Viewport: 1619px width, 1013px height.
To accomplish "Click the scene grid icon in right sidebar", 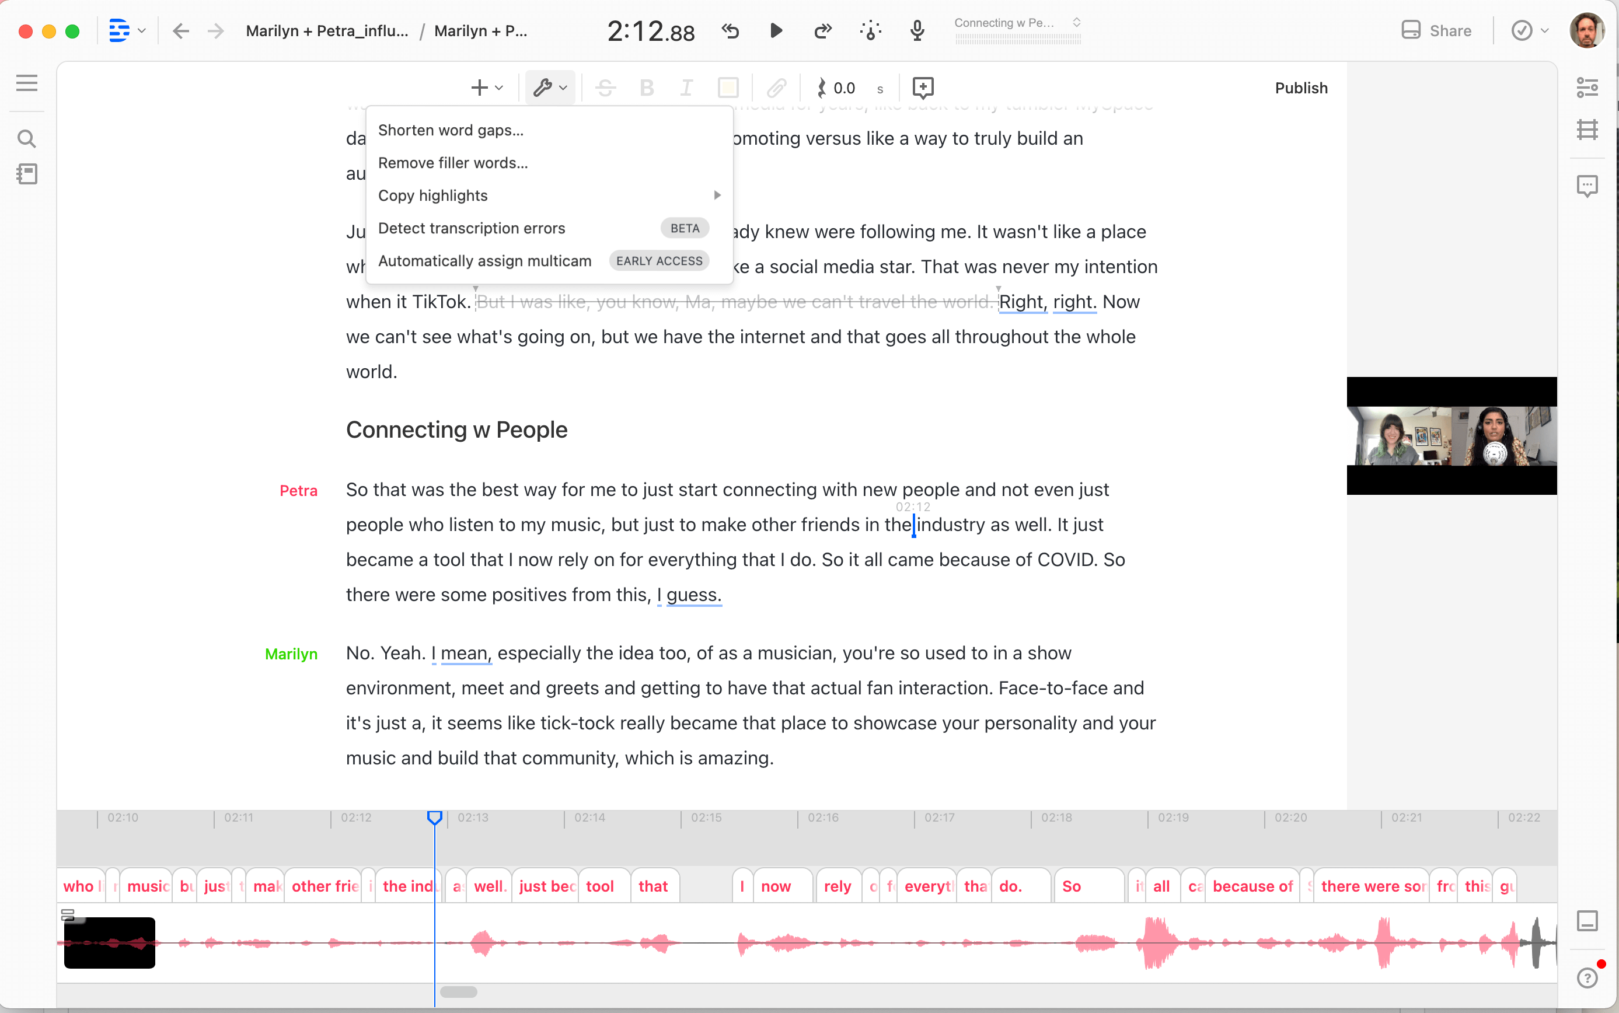I will click(1587, 130).
